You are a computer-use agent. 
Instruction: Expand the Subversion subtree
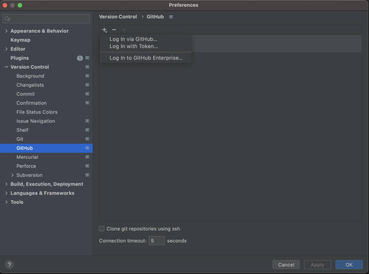pos(13,175)
